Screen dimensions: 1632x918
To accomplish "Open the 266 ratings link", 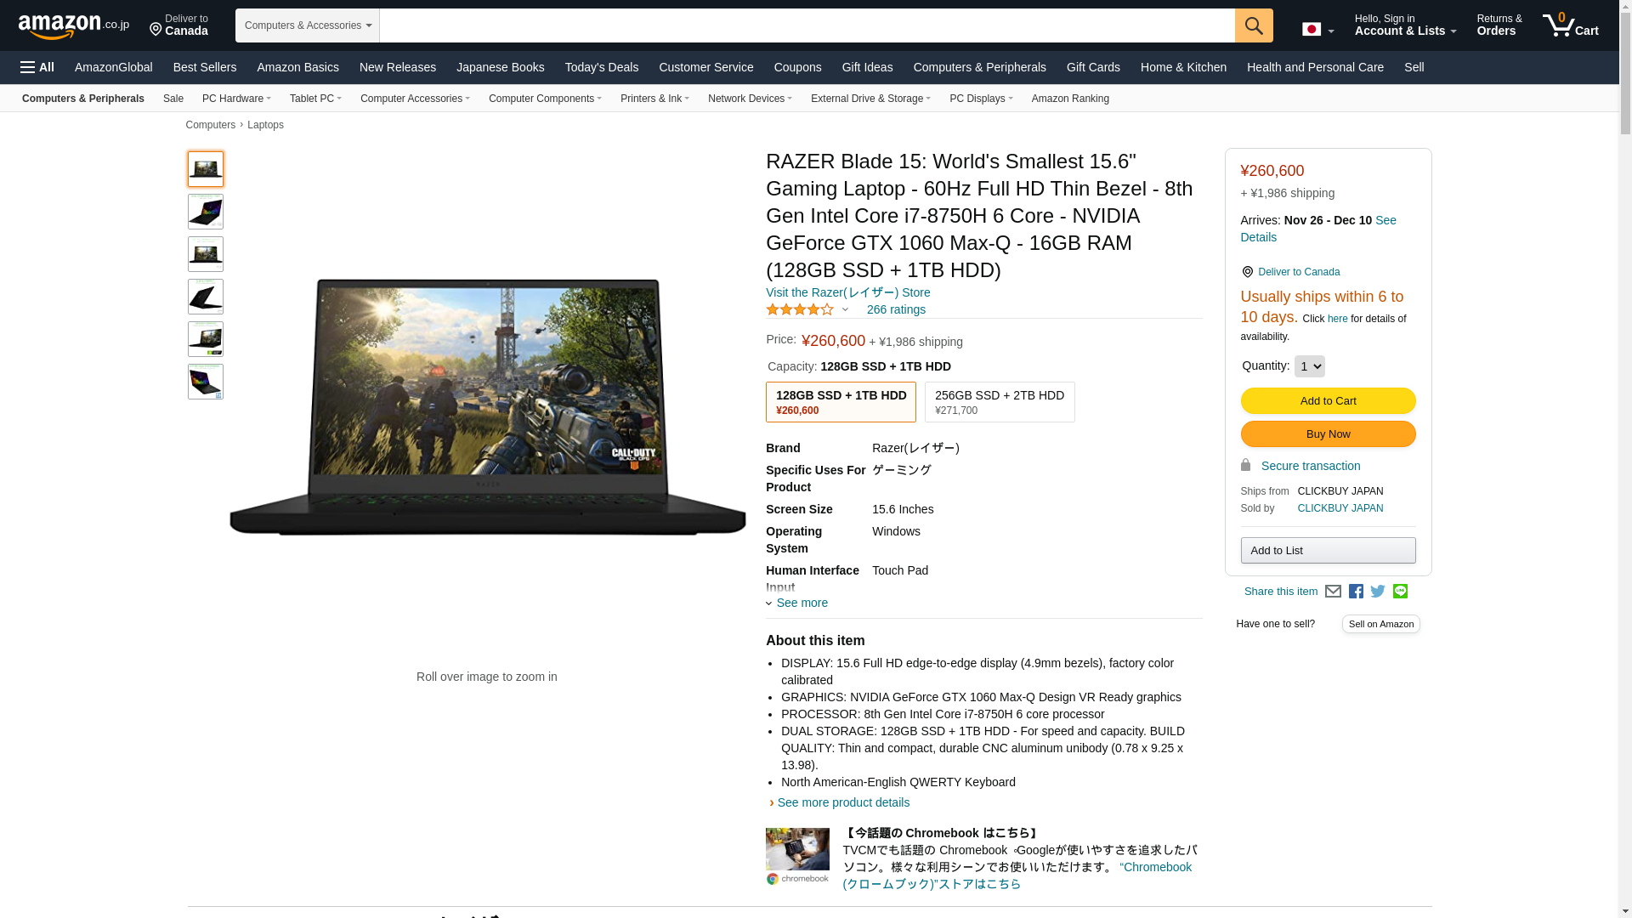I will (896, 309).
